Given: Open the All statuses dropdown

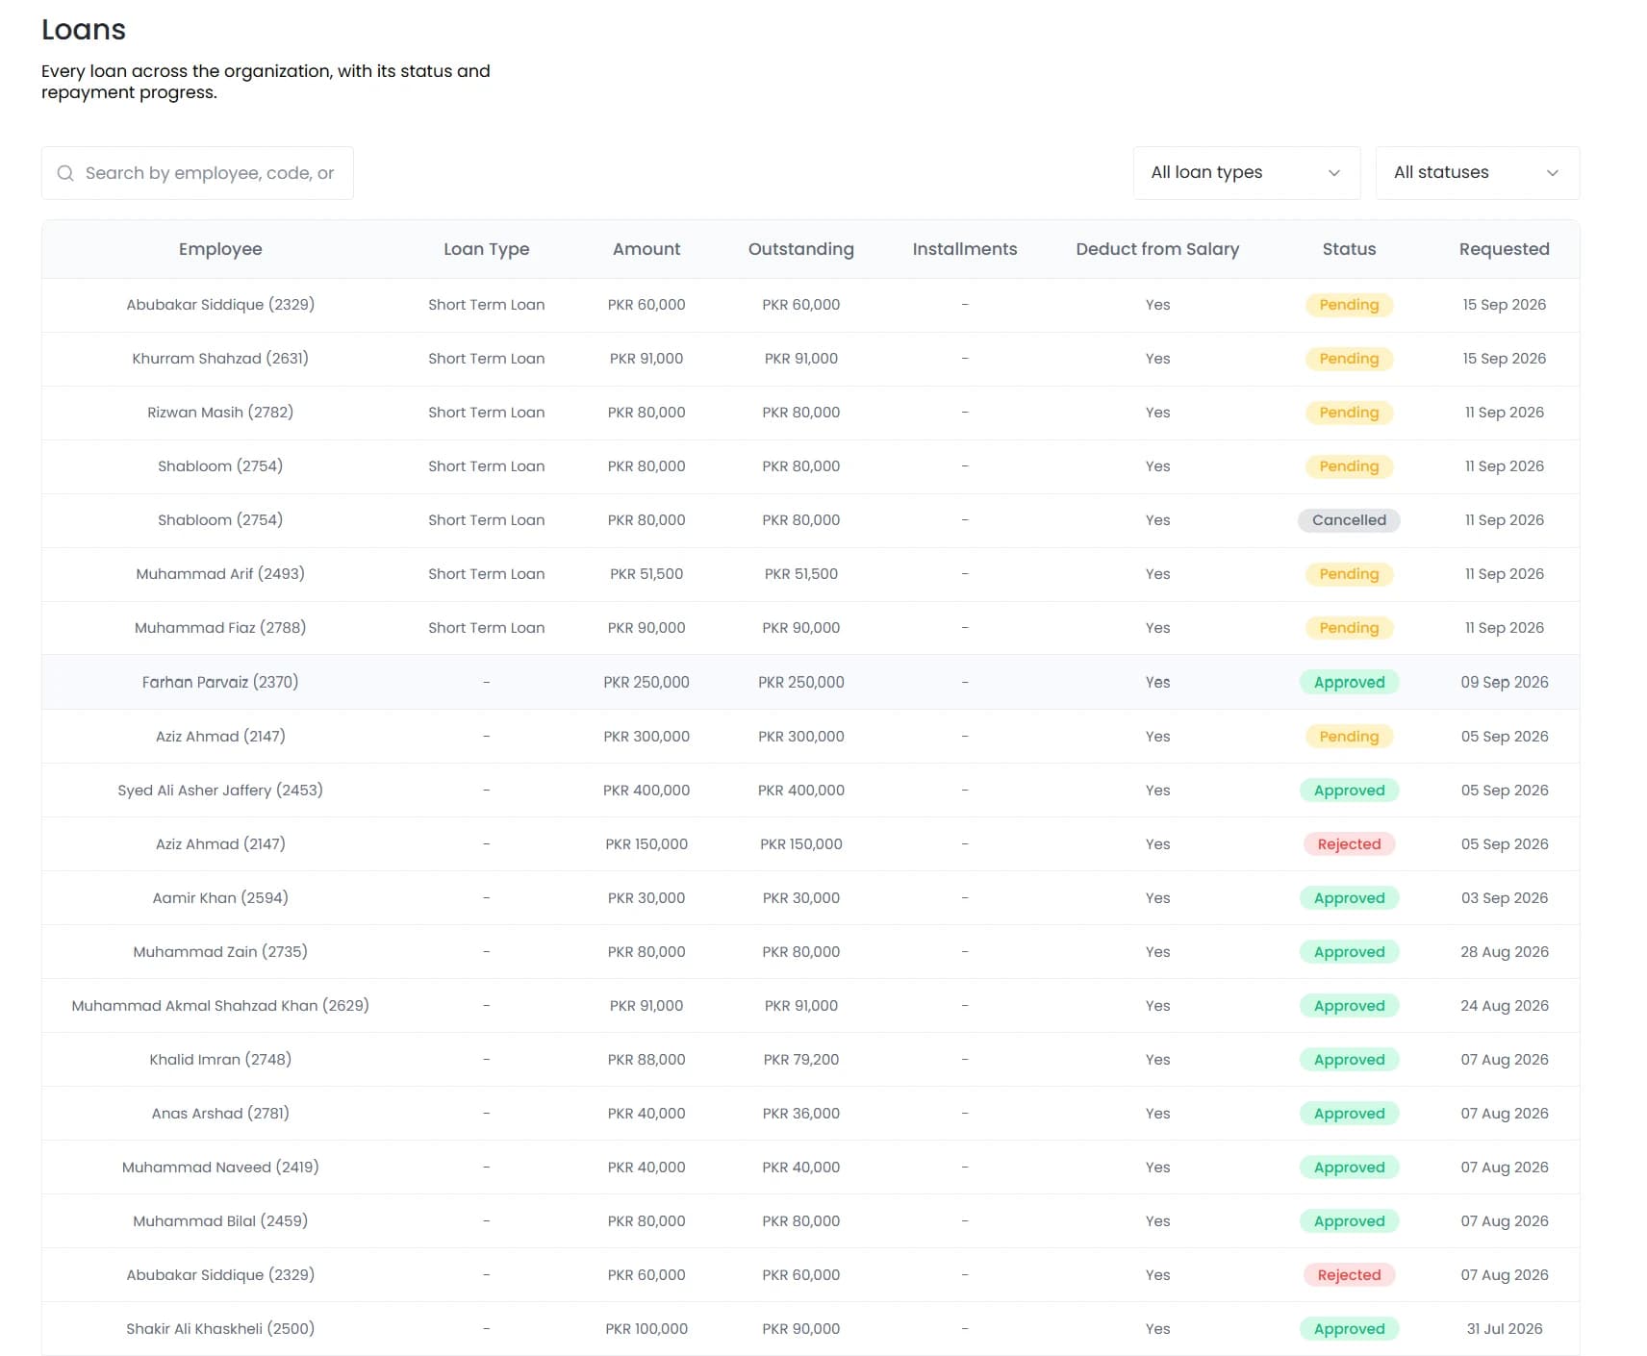Looking at the screenshot, I should [1477, 173].
